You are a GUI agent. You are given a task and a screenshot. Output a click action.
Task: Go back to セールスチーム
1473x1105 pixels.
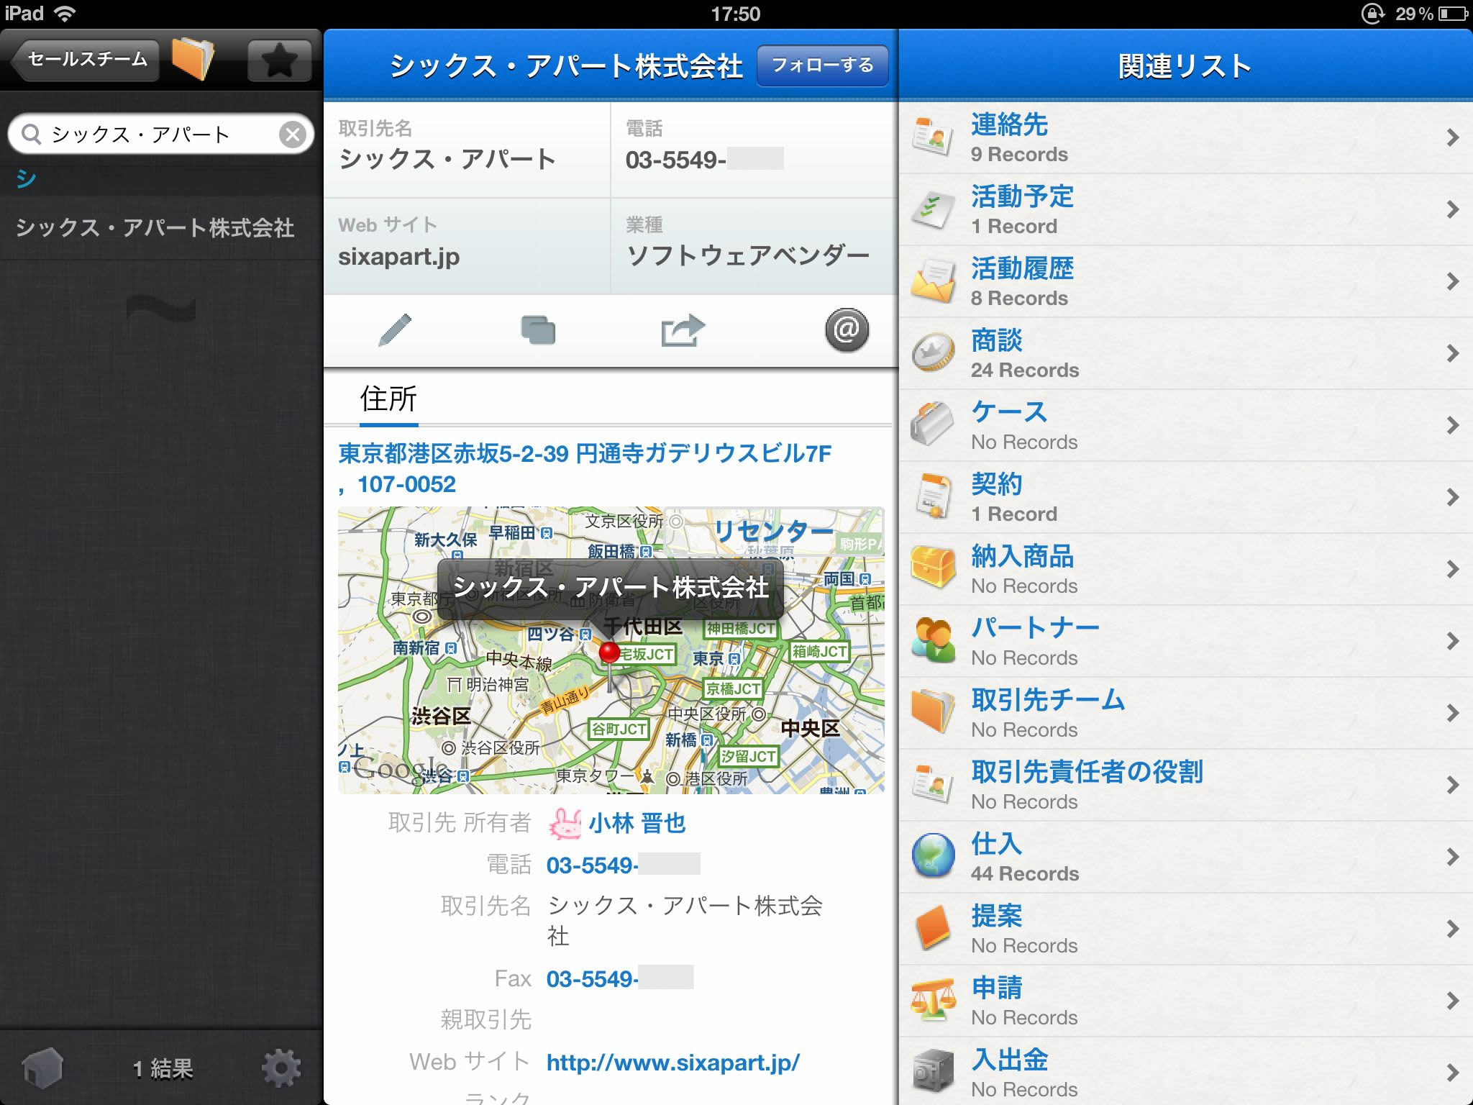point(85,60)
